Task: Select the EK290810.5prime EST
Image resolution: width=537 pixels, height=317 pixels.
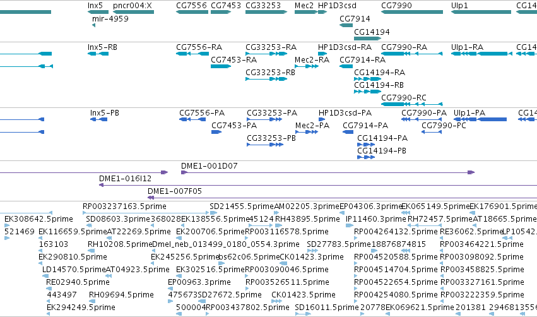Action: 40,263
